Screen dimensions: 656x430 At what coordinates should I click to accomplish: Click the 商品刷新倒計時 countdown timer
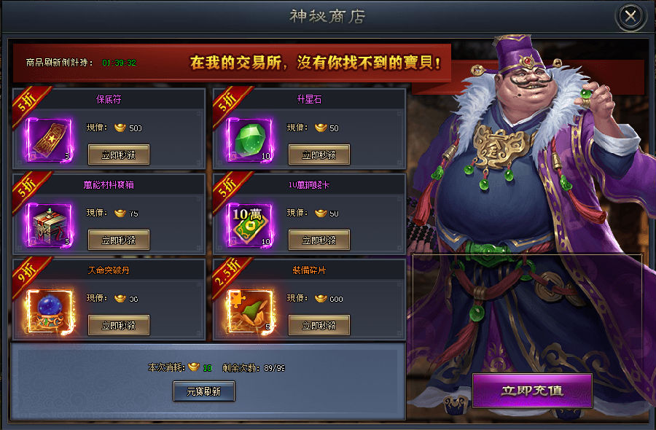[120, 63]
